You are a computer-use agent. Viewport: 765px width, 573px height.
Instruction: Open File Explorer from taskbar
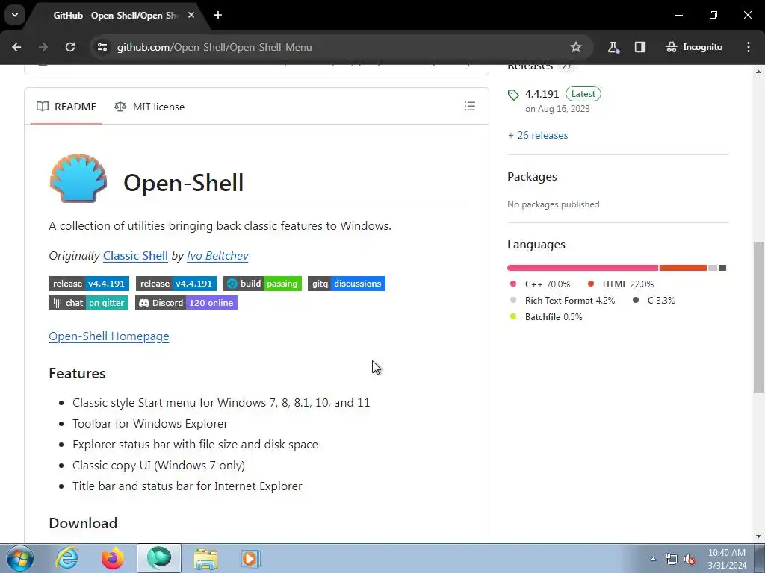click(205, 558)
